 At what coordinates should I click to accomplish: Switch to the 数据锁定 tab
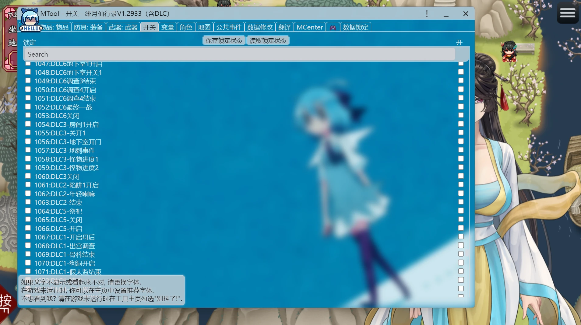[x=355, y=27]
